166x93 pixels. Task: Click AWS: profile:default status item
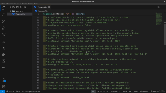pyautogui.click(x=31, y=91)
